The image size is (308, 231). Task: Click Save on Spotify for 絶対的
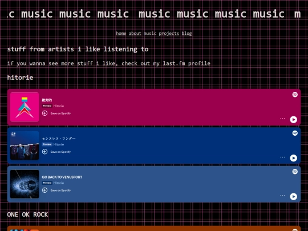[60, 114]
